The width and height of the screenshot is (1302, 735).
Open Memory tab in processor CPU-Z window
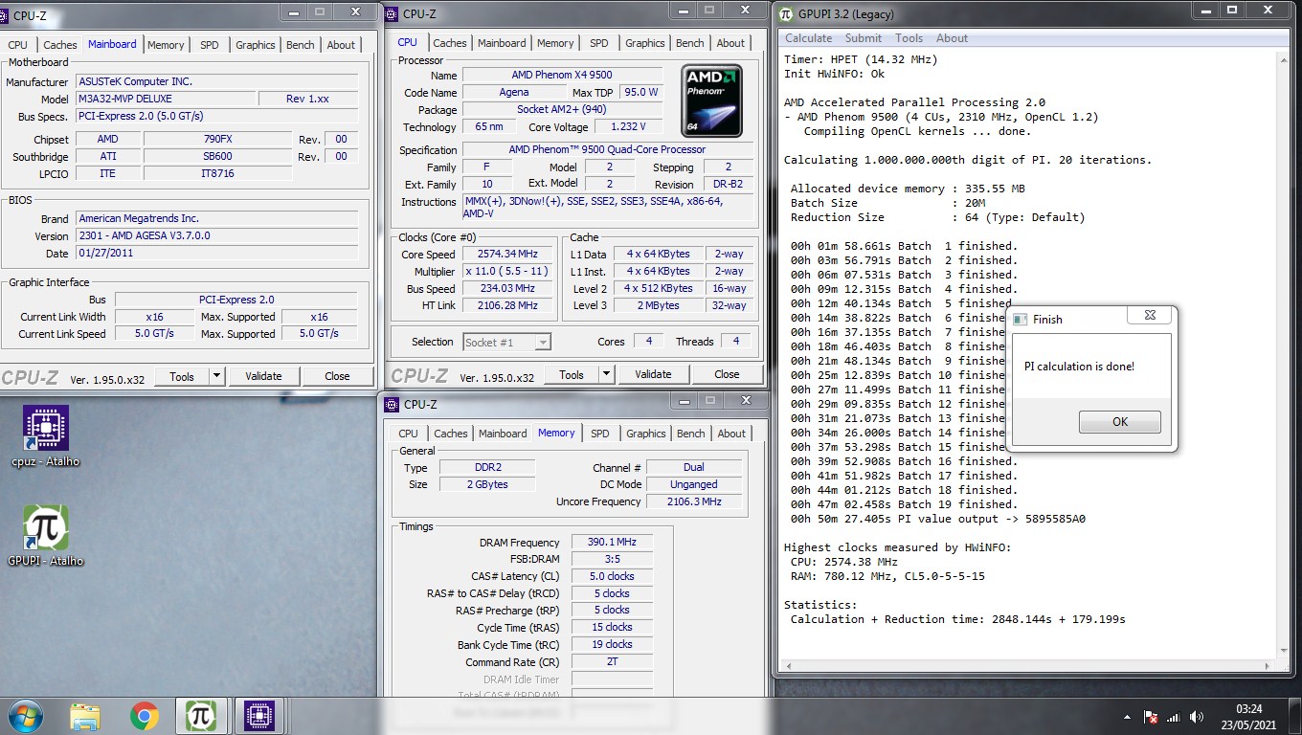(x=555, y=43)
